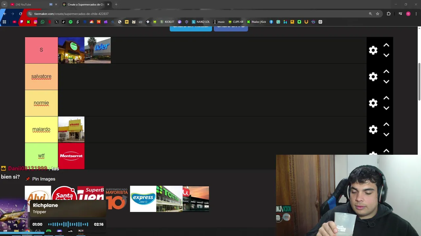Open the Chrome profile avatar

tap(408, 14)
